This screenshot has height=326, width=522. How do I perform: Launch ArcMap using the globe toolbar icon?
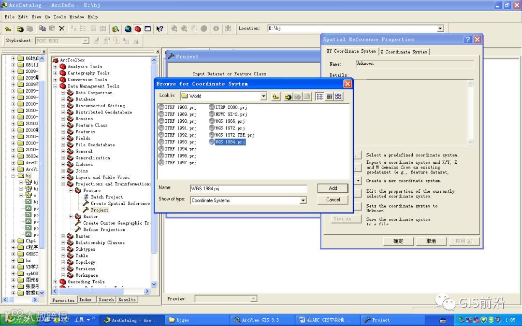point(128,28)
